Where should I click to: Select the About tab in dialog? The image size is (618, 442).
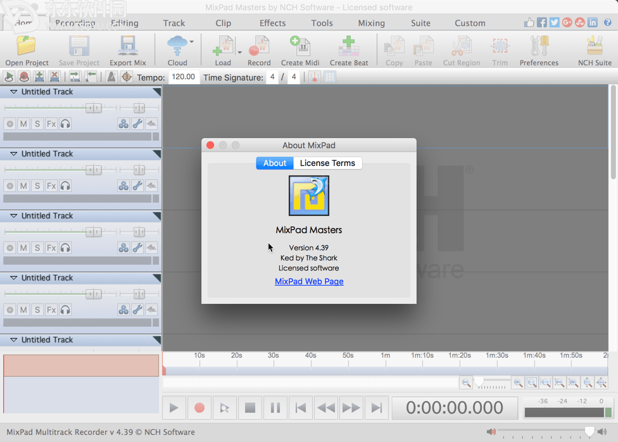point(275,163)
